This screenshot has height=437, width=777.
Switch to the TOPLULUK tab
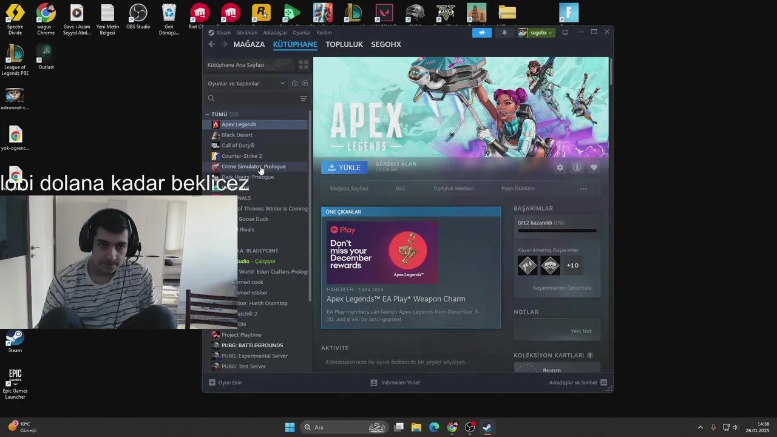[x=344, y=44]
